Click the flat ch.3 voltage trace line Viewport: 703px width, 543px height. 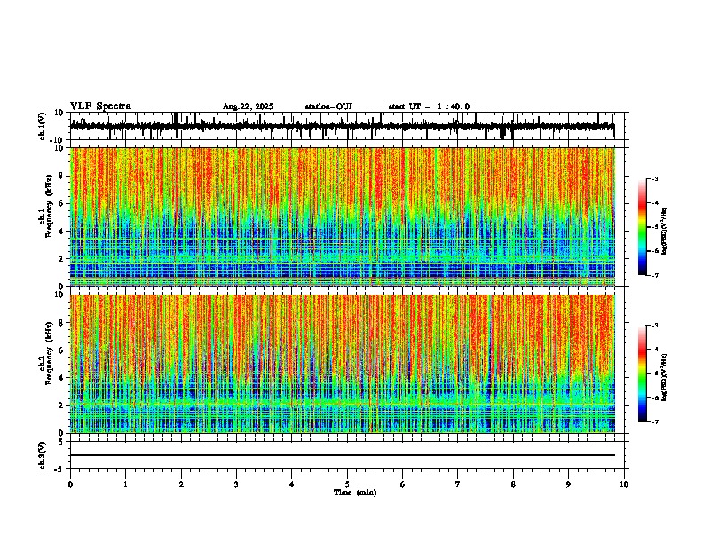click(343, 455)
